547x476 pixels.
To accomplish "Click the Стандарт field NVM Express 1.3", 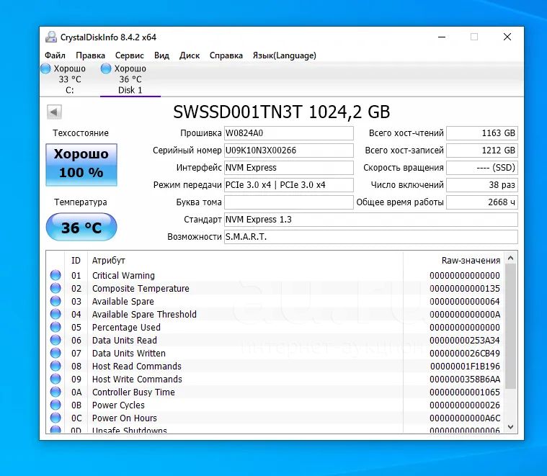I will click(371, 220).
